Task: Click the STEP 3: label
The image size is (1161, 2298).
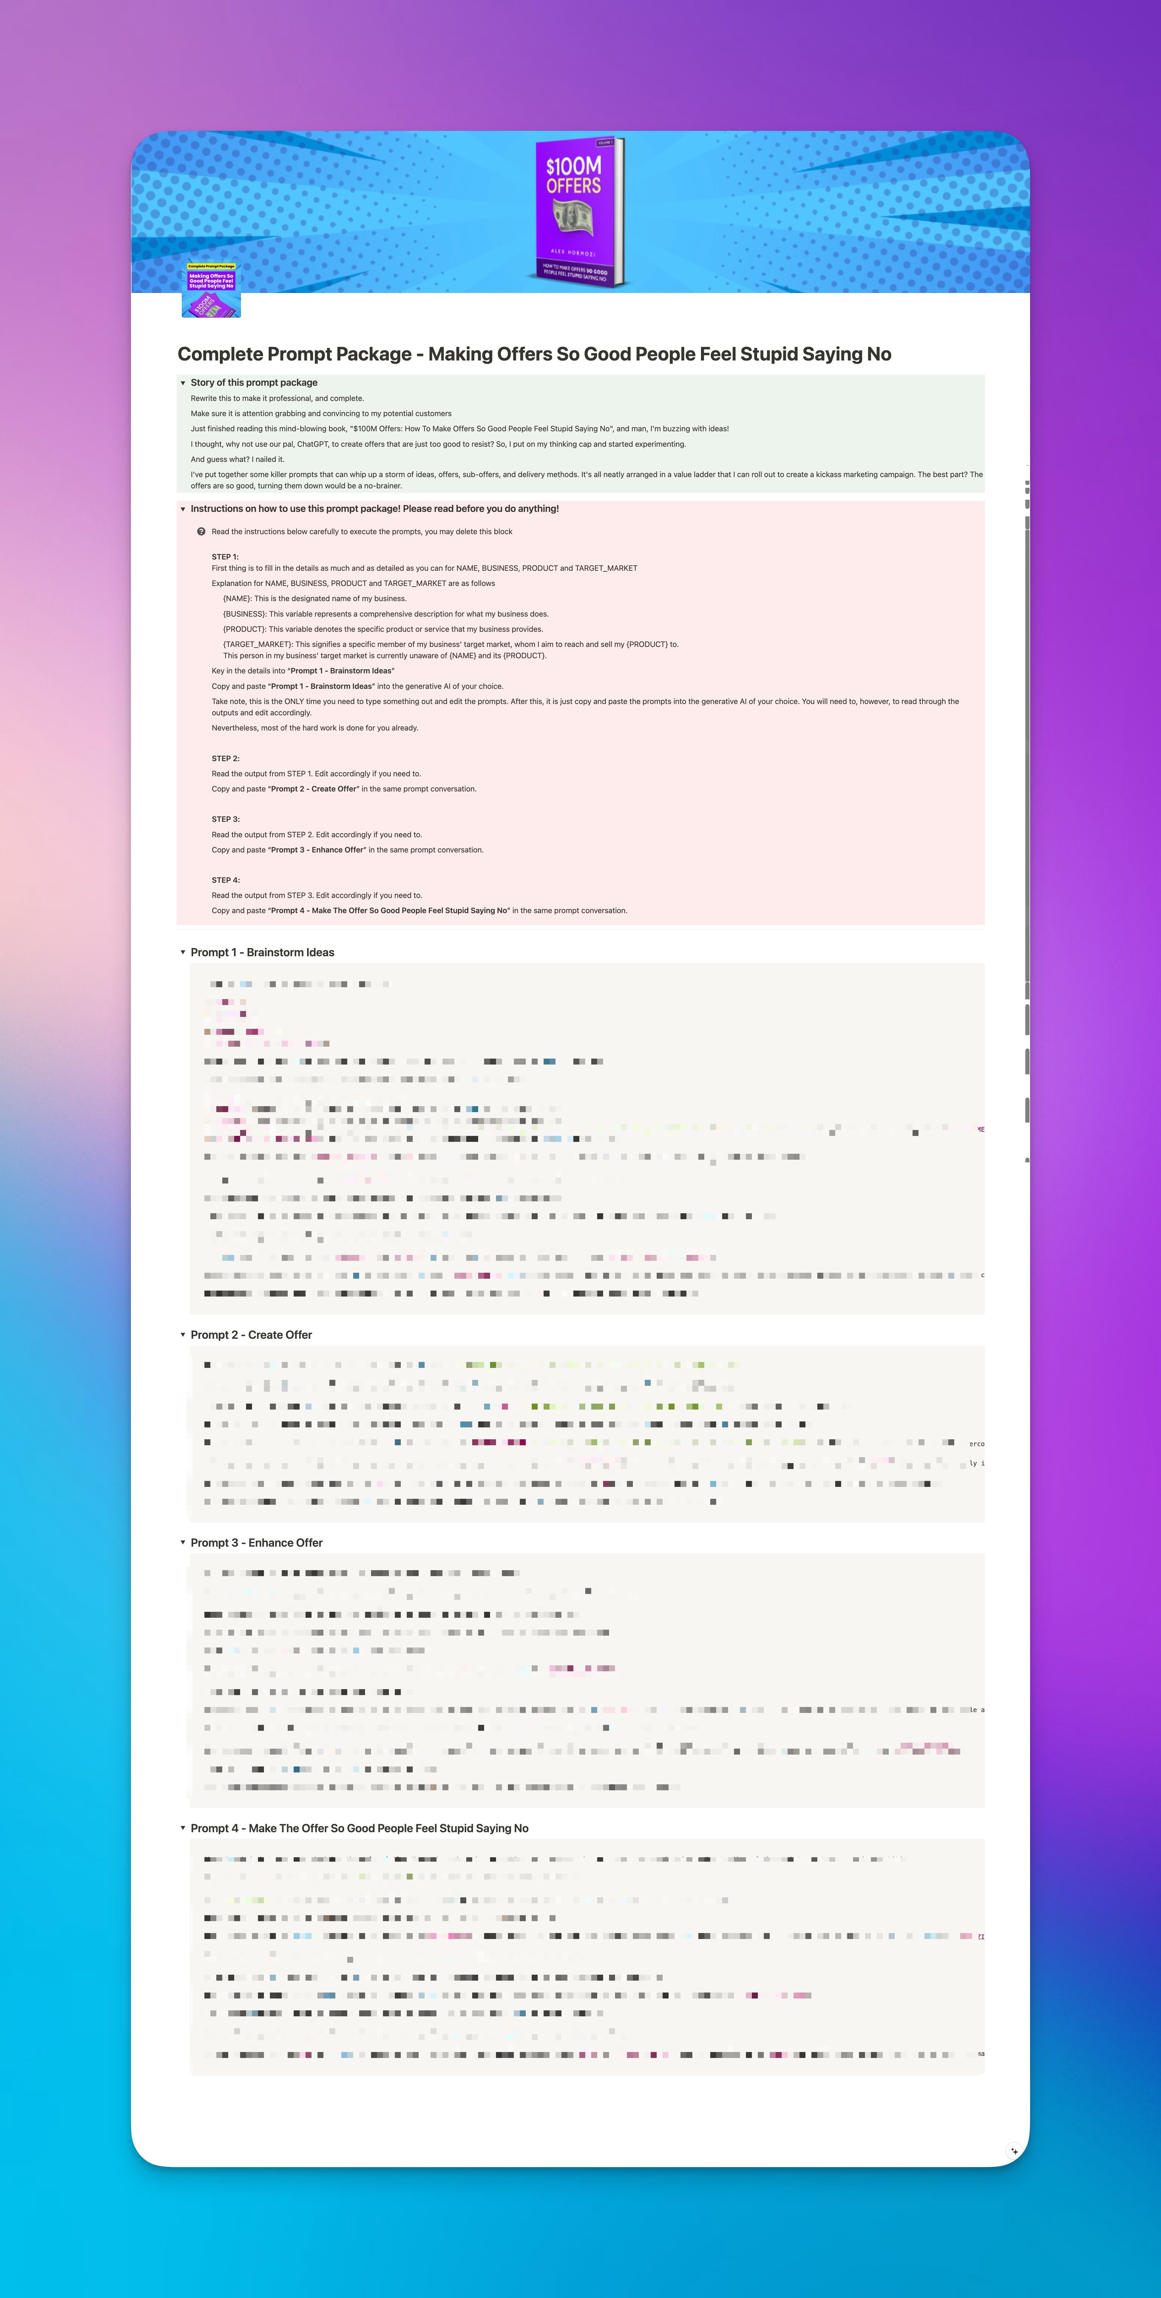Action: pyautogui.click(x=226, y=819)
